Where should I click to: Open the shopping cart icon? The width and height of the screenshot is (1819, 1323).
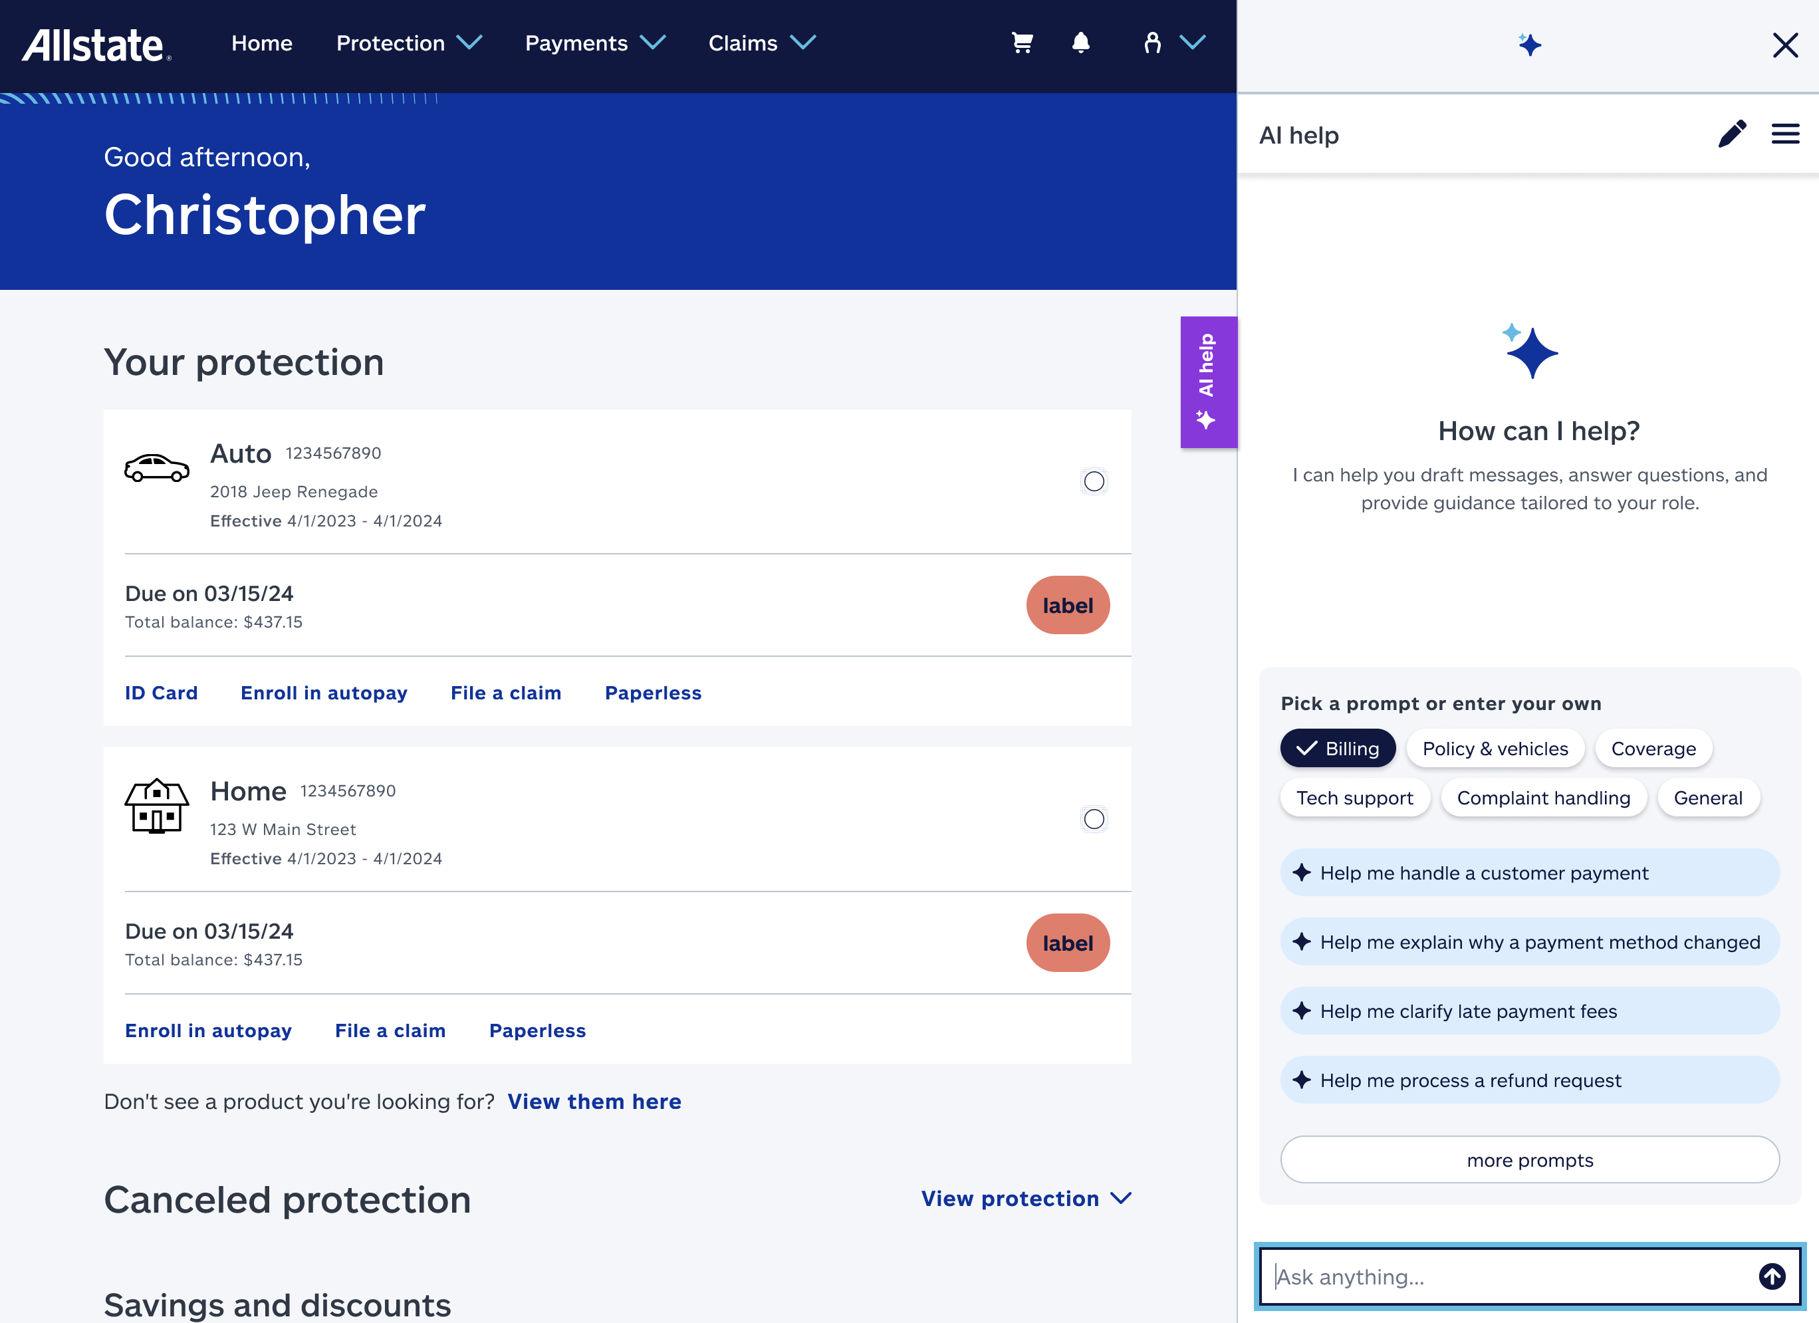[1021, 43]
